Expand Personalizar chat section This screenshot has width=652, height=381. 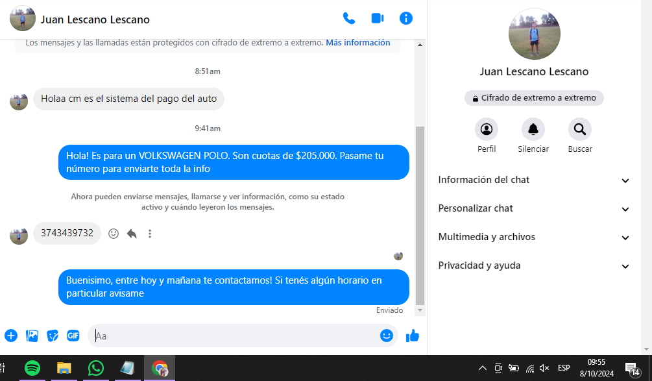pos(534,209)
